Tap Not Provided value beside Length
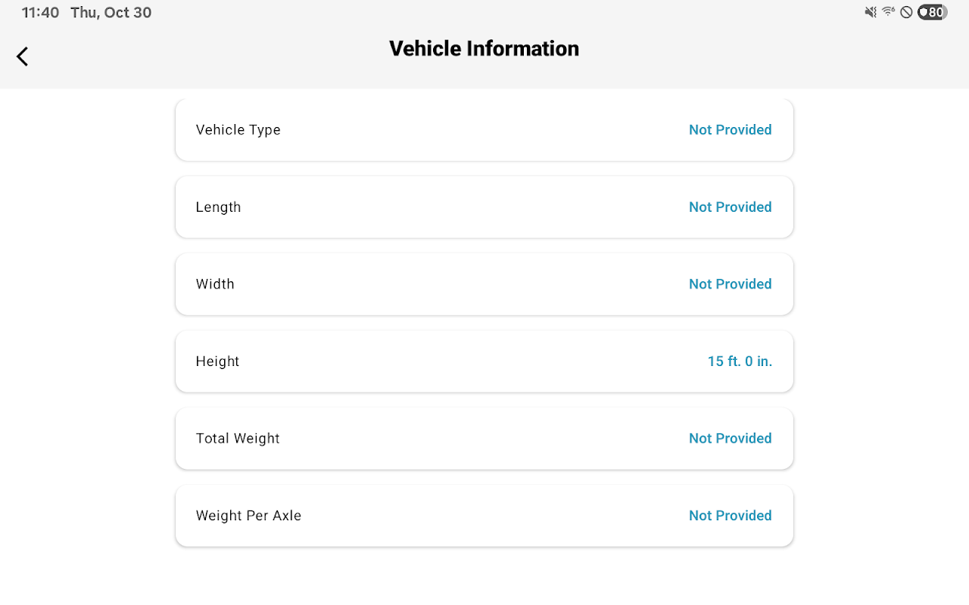 coord(730,207)
